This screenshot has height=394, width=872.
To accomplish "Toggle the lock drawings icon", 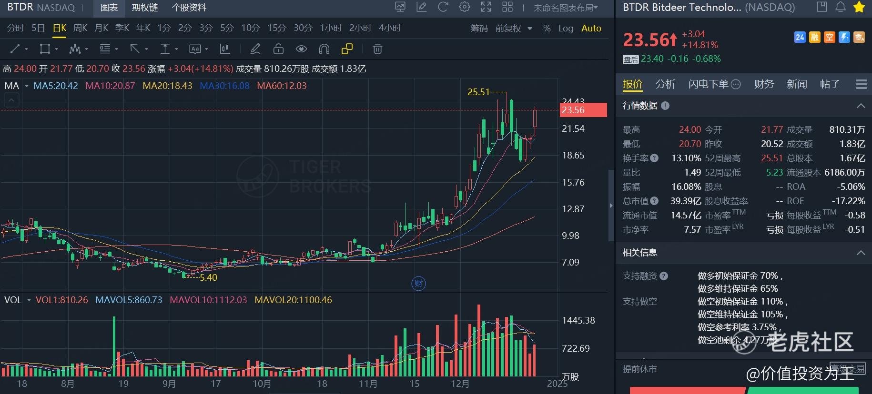I will coord(278,49).
